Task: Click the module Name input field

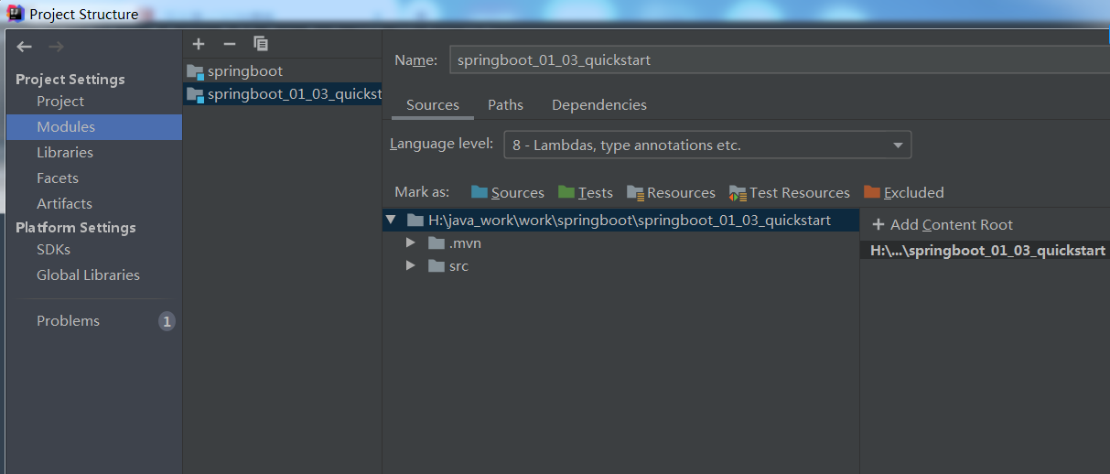Action: (779, 60)
